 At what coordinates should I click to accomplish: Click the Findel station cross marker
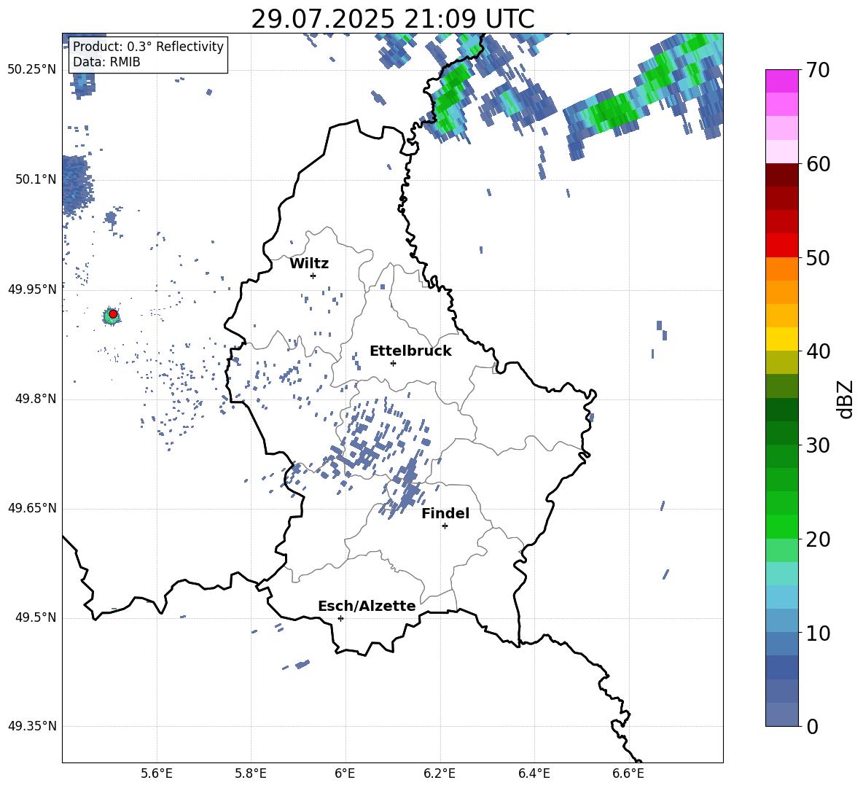tap(445, 526)
